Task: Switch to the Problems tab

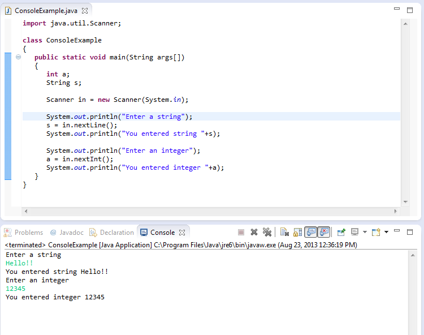Action: (x=24, y=233)
